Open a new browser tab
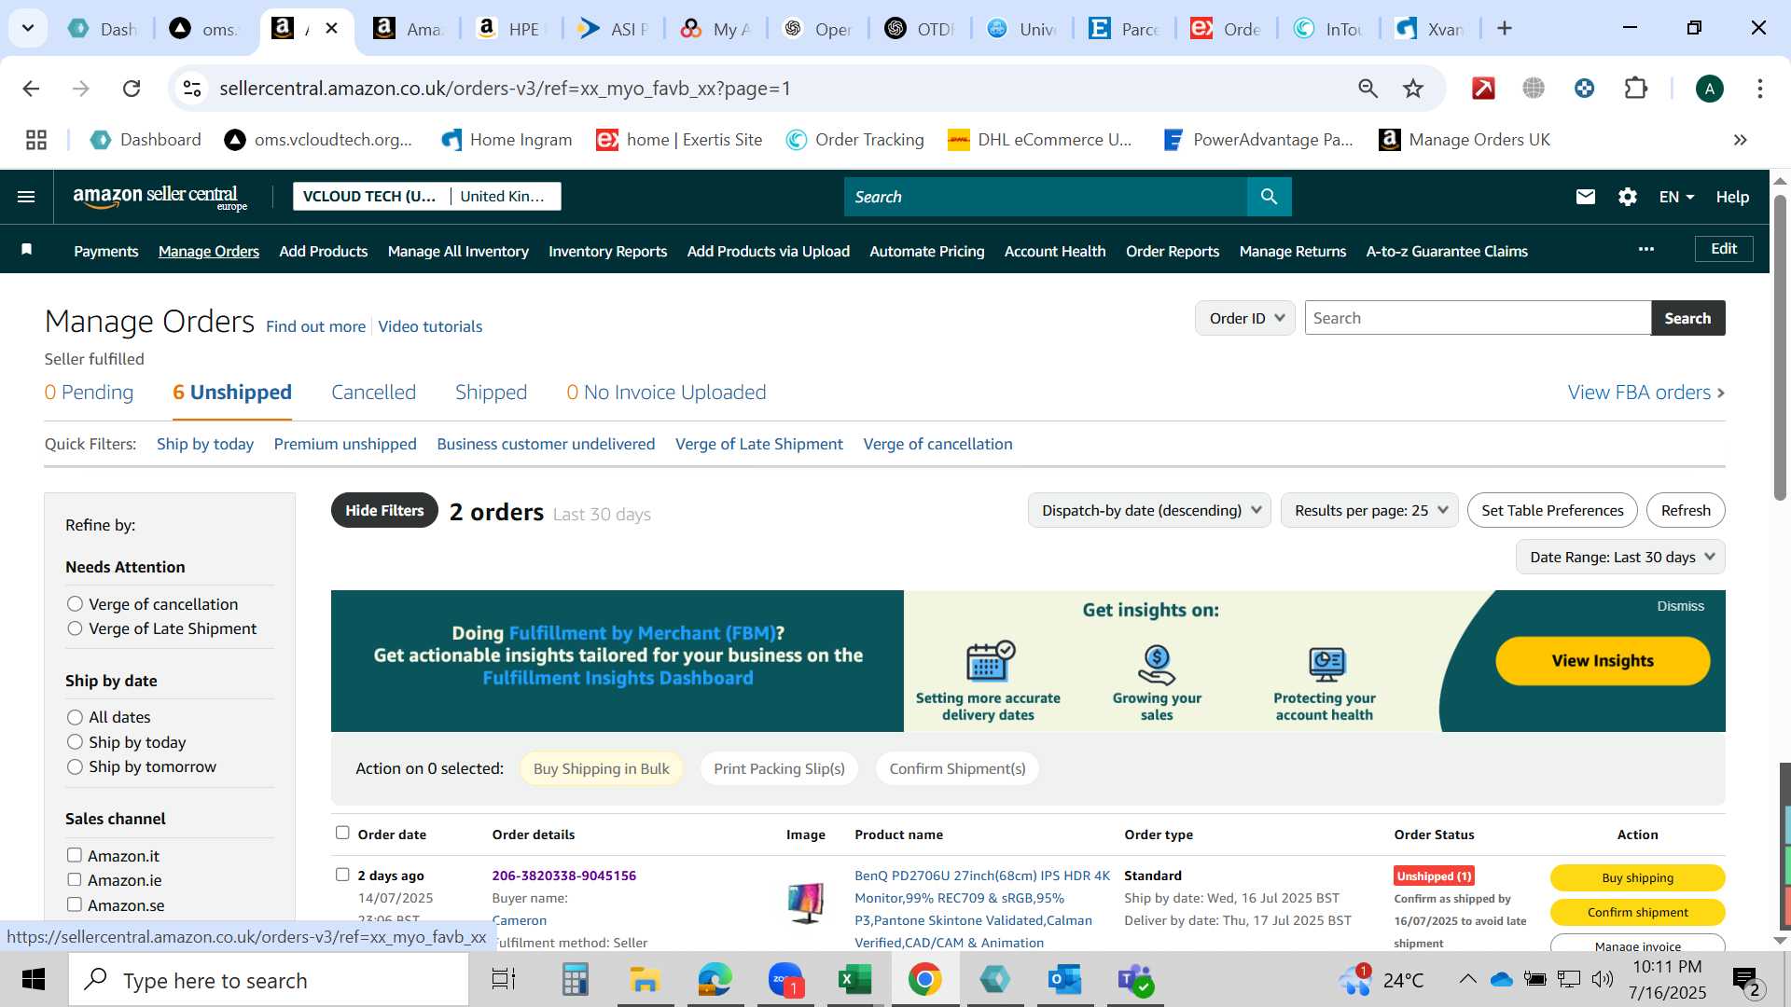The height and width of the screenshot is (1007, 1791). pos(1504,29)
